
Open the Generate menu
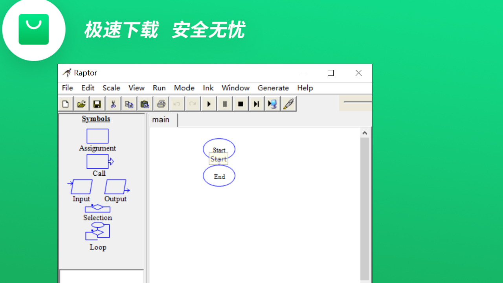273,88
